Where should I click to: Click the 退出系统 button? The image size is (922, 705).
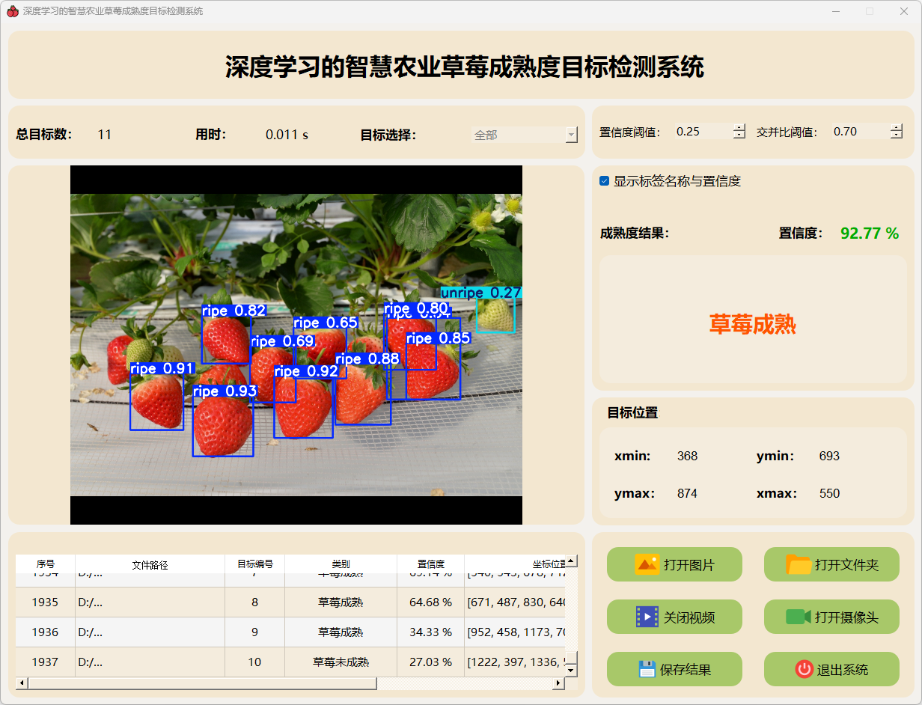click(831, 669)
